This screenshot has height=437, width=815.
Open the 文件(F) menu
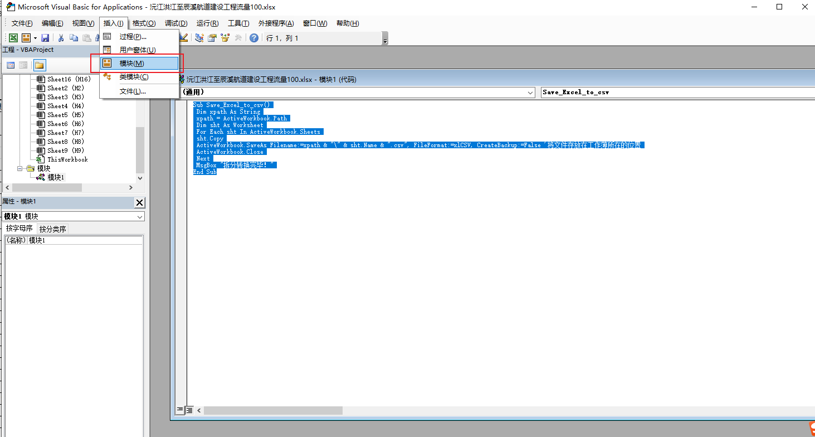pos(22,23)
